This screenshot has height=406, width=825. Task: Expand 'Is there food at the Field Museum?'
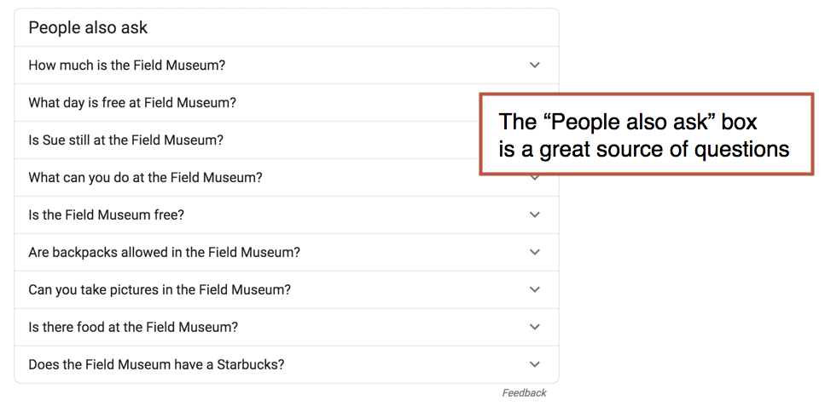click(x=286, y=327)
